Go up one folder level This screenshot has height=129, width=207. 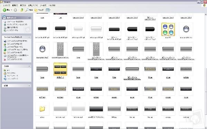click(x=22, y=10)
